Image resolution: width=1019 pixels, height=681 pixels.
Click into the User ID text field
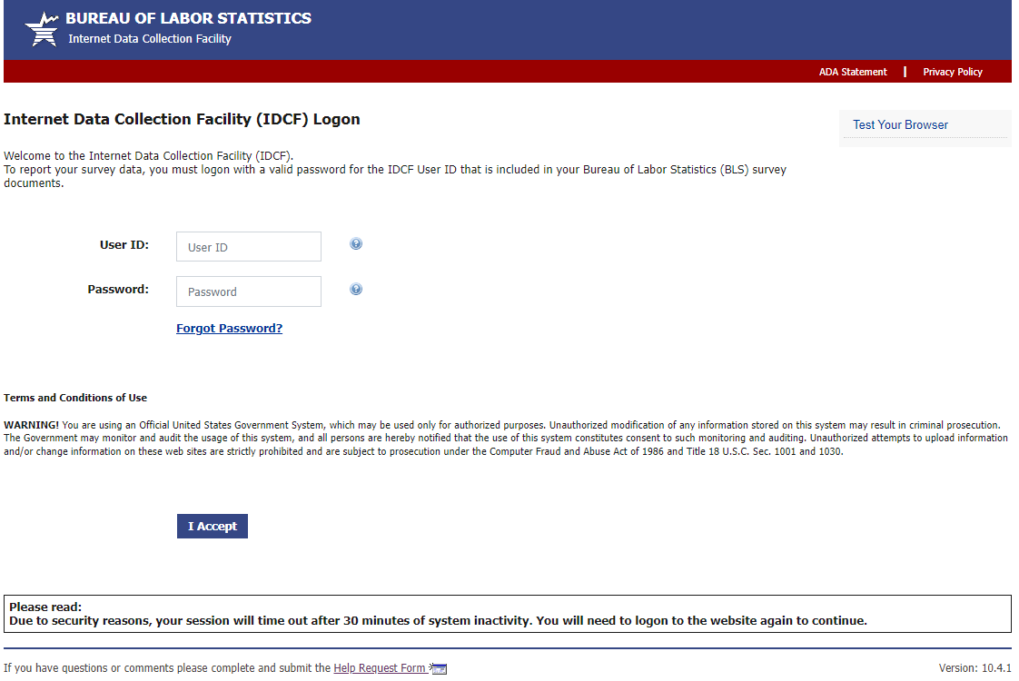(249, 247)
